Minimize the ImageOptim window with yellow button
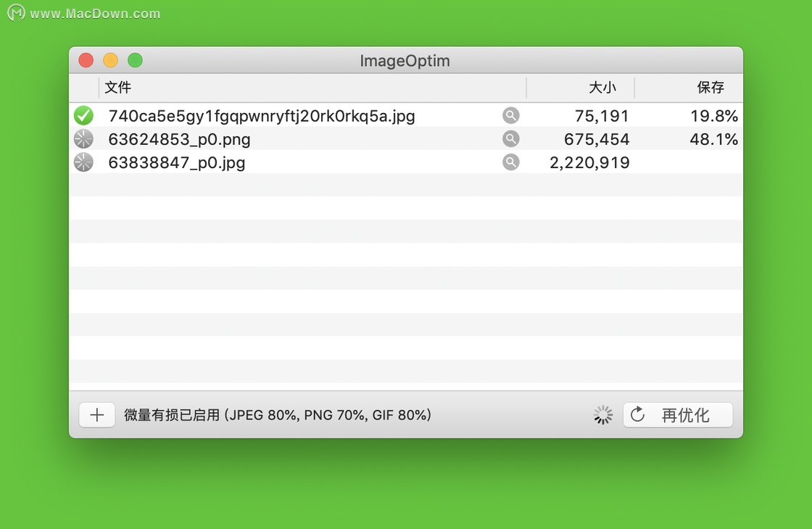The image size is (812, 529). pos(110,60)
